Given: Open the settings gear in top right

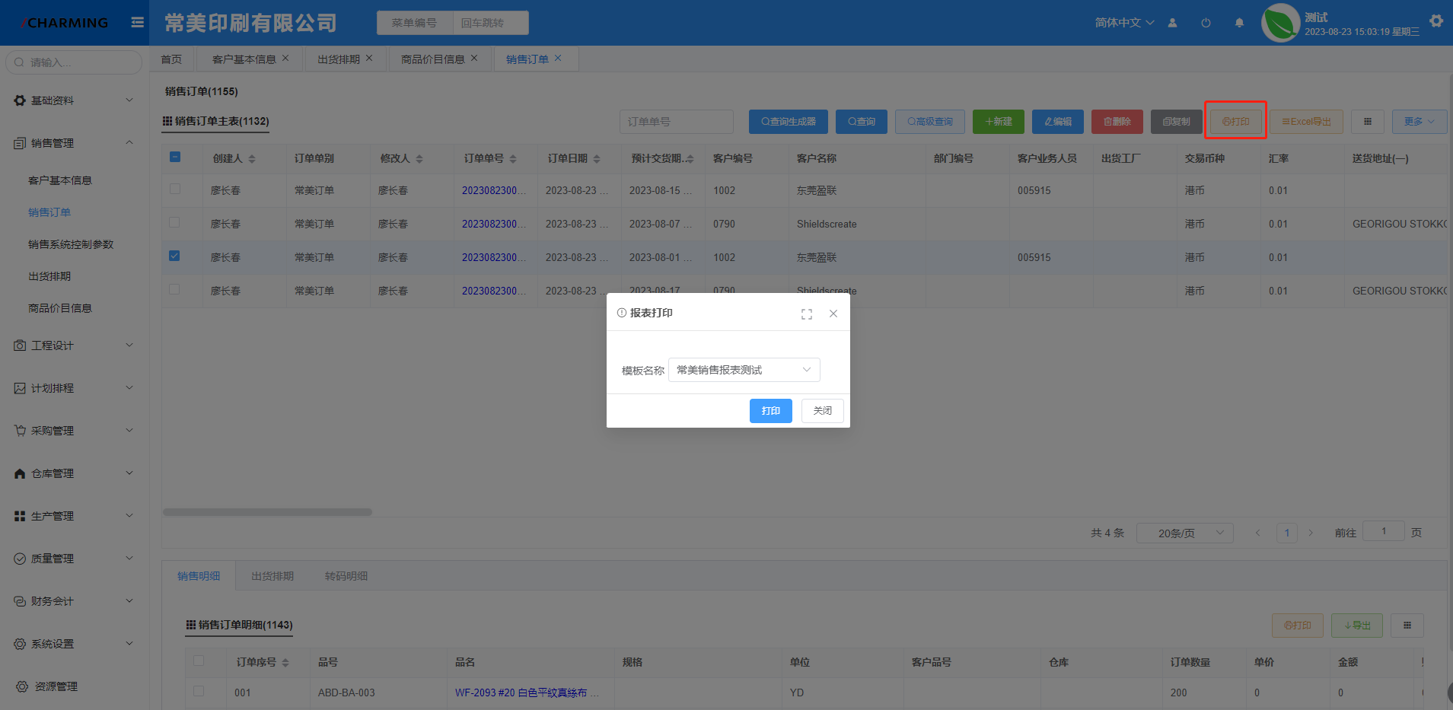Looking at the screenshot, I should click(x=1436, y=21).
